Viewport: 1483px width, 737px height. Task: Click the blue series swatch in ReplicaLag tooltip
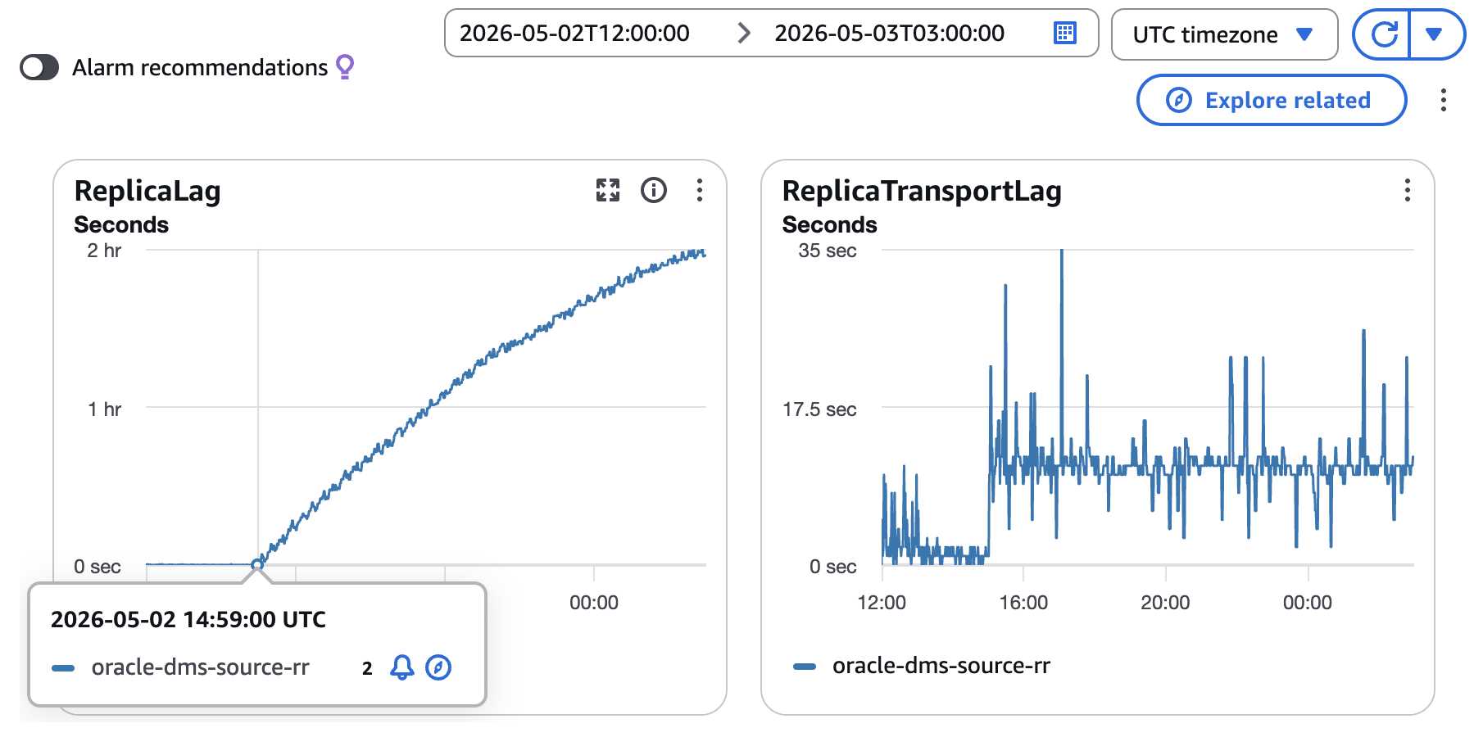click(63, 668)
